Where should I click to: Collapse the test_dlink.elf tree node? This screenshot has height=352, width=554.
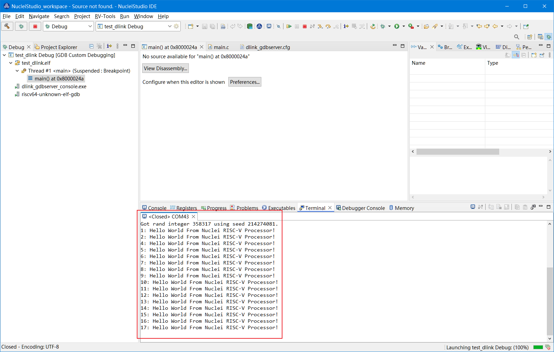11,63
